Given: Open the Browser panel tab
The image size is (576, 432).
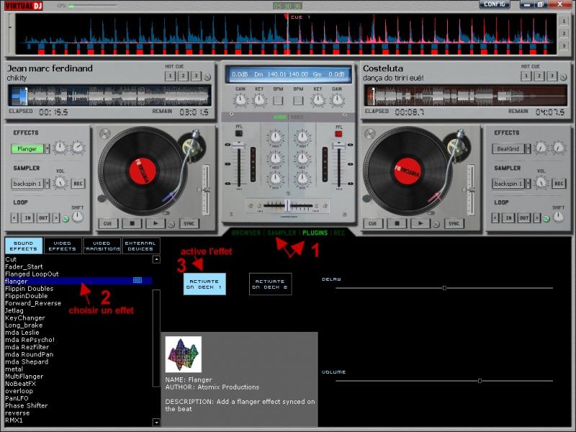Looking at the screenshot, I should (x=246, y=233).
